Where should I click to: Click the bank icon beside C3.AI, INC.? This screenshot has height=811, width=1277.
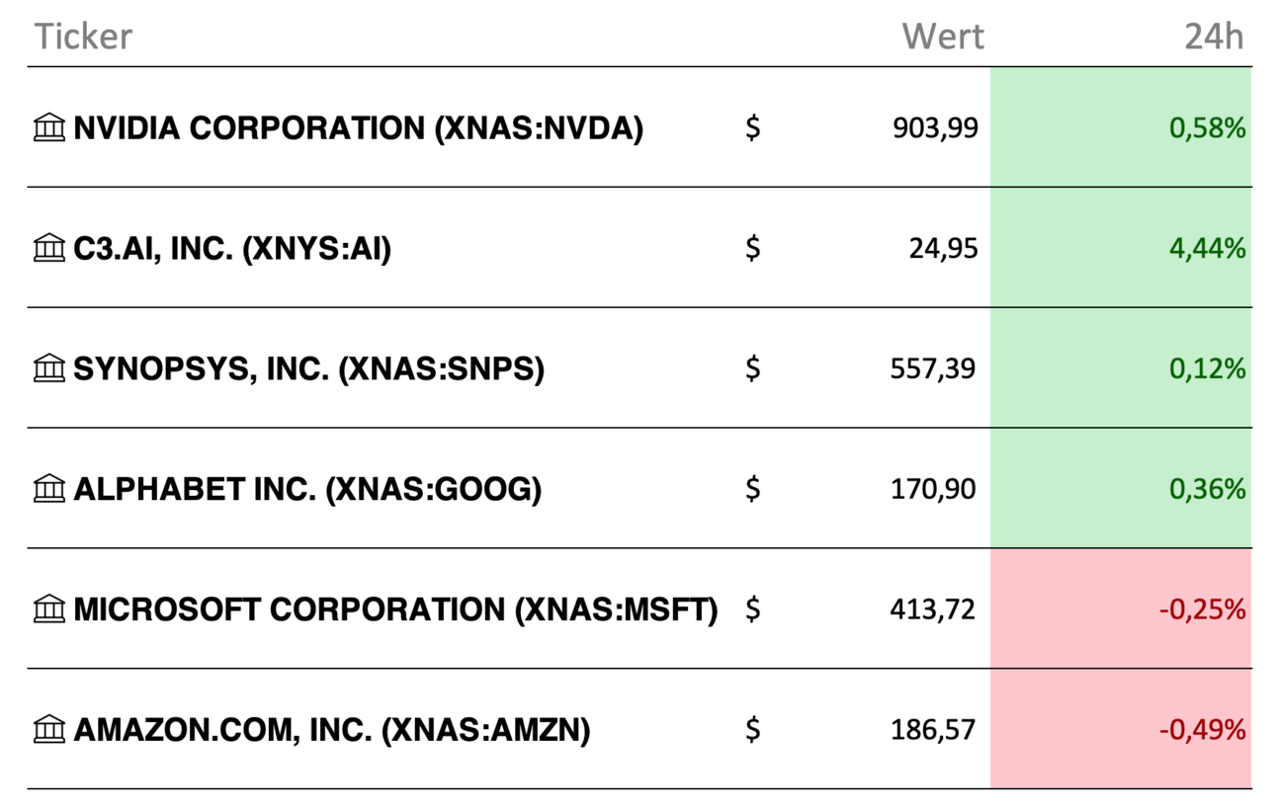click(48, 248)
